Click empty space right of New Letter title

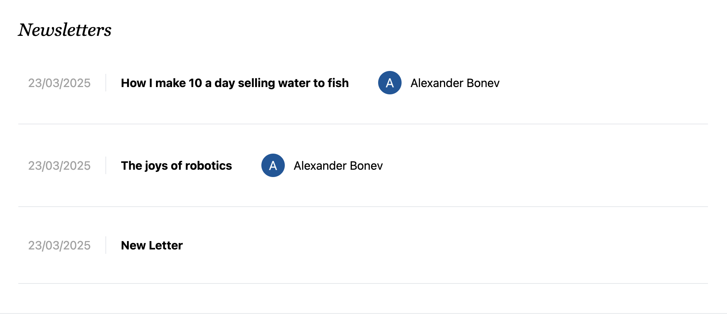pos(439,245)
